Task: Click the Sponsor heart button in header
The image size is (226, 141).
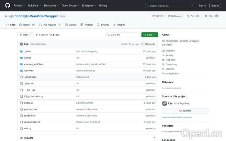Action: click(158, 16)
